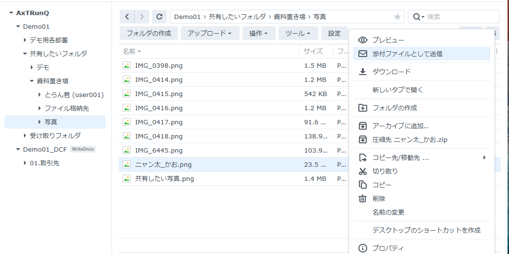Viewport: 509px width, 254px height.
Task: Click the IMG_0418.png file icon
Action: click(x=127, y=136)
